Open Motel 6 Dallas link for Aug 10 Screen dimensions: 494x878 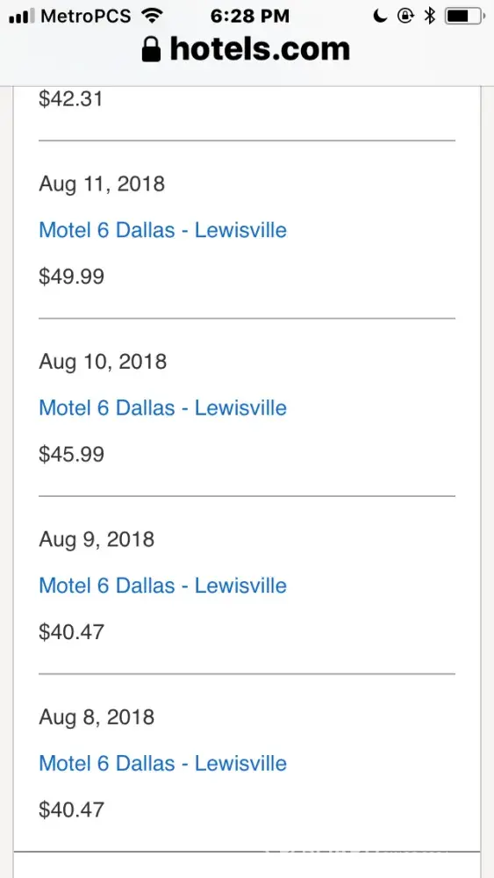(x=163, y=407)
